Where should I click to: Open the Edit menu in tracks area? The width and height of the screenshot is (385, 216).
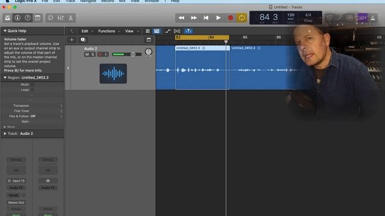click(x=87, y=31)
